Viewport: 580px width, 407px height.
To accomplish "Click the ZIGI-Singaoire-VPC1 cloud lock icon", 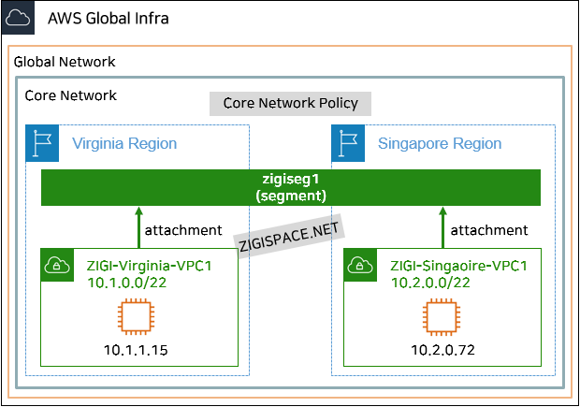I will 360,265.
